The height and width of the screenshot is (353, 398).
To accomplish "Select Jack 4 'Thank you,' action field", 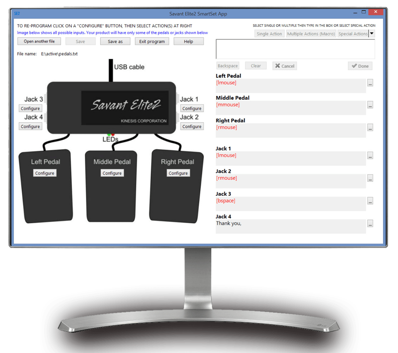I will point(291,226).
